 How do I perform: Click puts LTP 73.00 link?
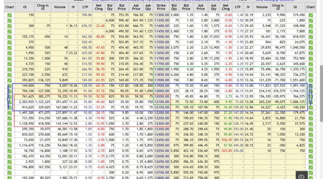pyautogui.click(x=240, y=102)
